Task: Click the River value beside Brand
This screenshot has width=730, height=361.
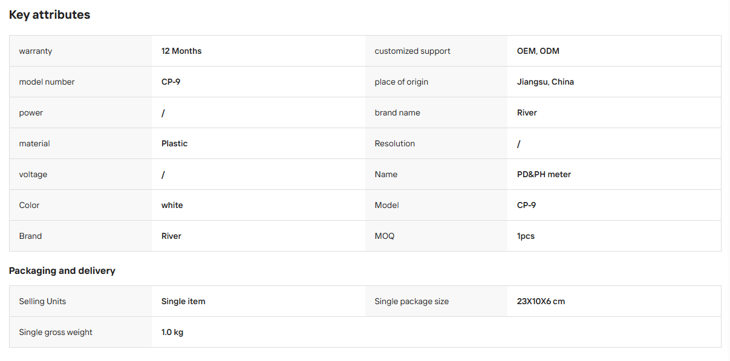Action: [171, 236]
